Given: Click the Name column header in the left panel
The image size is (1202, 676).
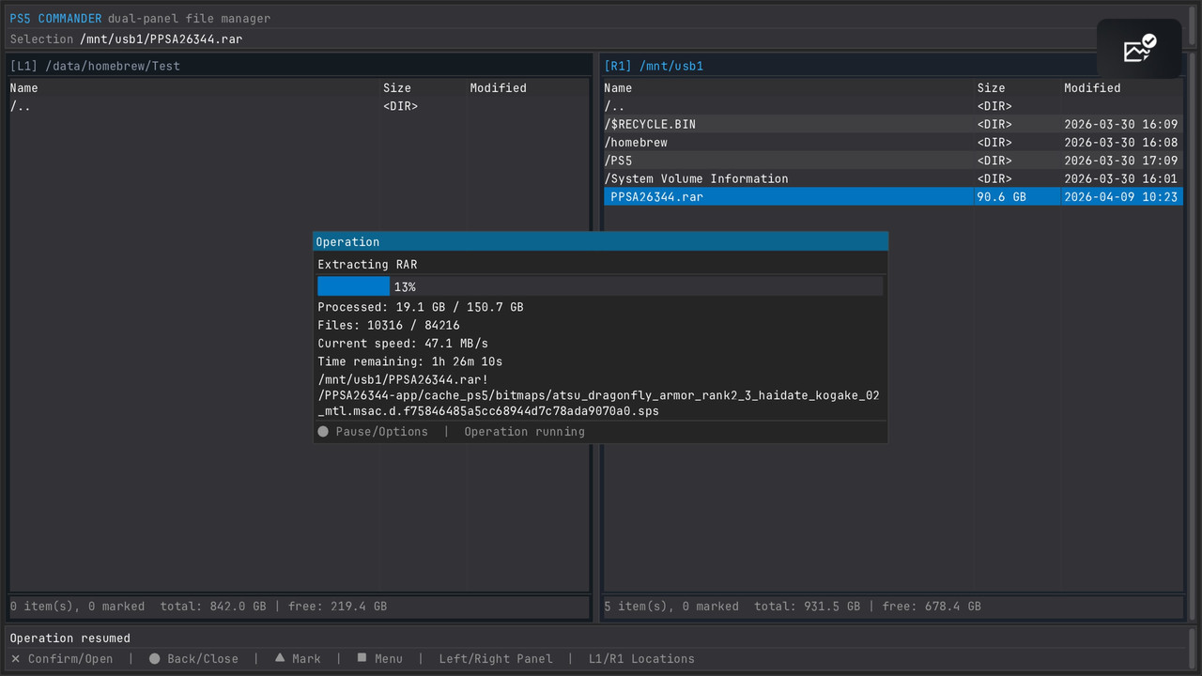Looking at the screenshot, I should coord(23,88).
